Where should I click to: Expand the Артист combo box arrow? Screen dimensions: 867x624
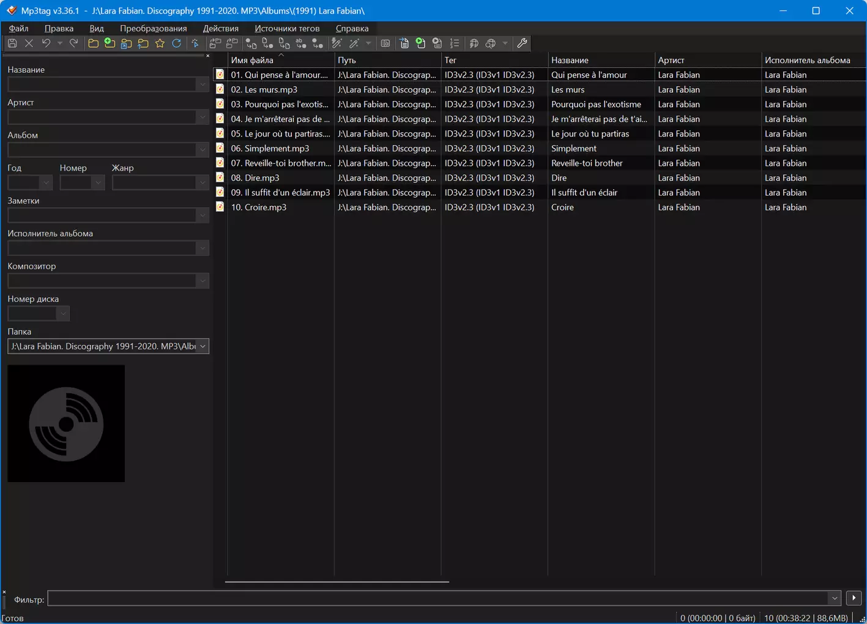tap(203, 117)
